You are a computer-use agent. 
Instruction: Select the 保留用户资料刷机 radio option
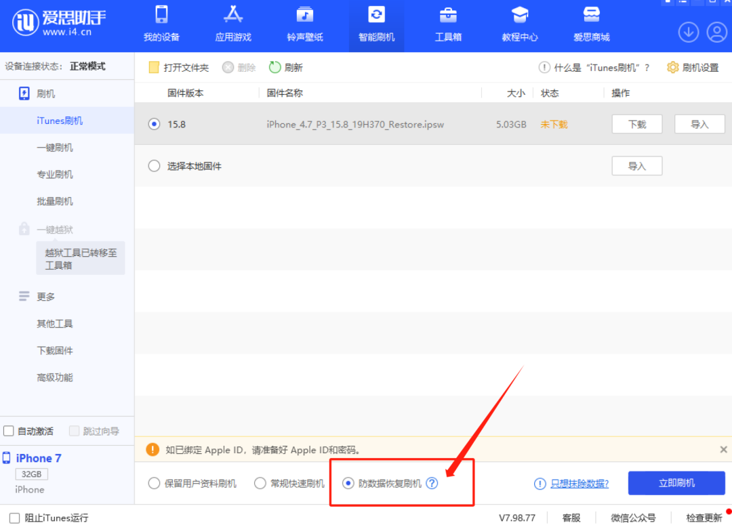click(153, 483)
